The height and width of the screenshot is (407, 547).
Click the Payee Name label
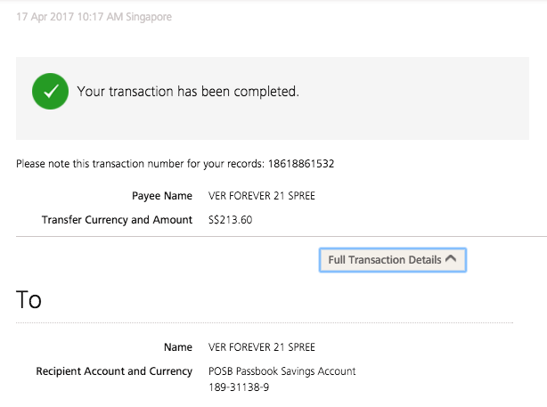pos(162,196)
